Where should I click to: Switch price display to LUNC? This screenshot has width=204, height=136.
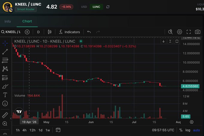click(x=96, y=7)
